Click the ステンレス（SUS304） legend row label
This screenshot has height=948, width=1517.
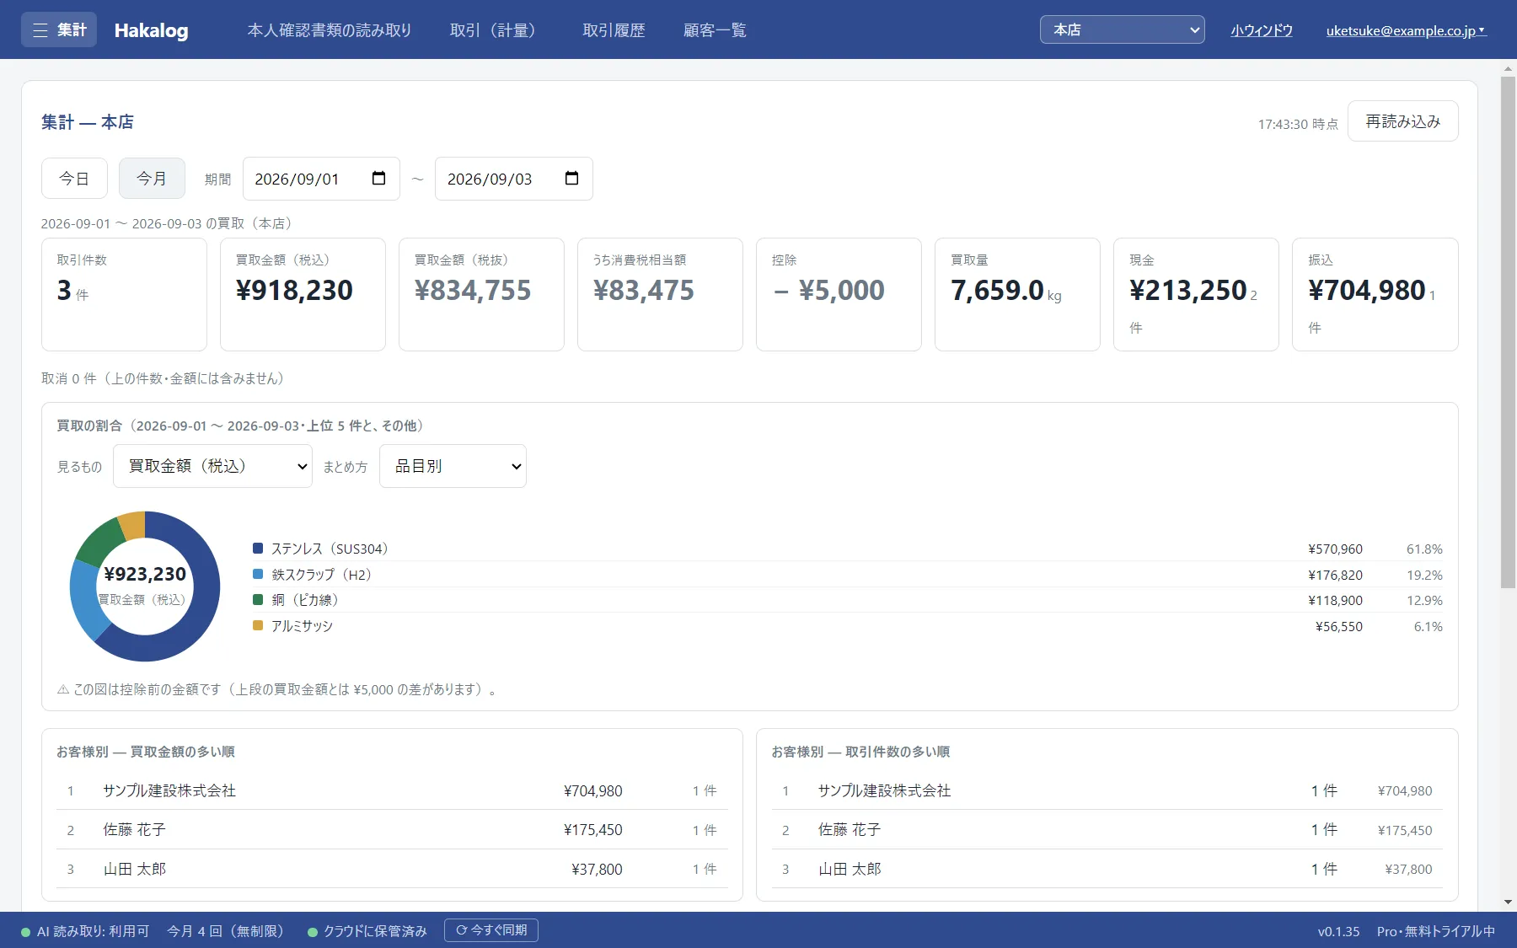pos(331,549)
